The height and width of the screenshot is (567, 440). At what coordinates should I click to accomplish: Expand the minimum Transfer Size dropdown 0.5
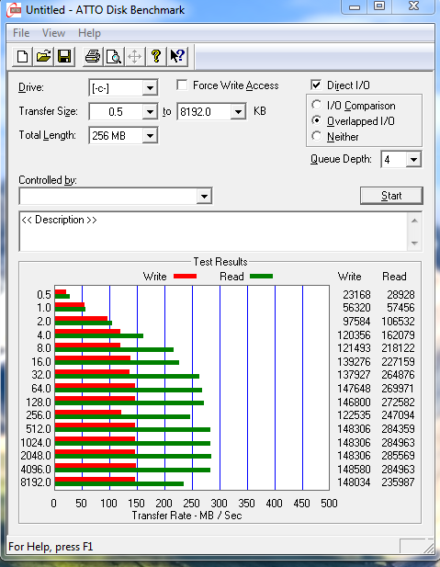click(x=150, y=111)
